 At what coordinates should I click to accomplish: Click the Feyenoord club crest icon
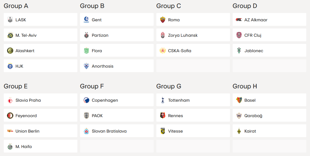pyautogui.click(x=10, y=116)
